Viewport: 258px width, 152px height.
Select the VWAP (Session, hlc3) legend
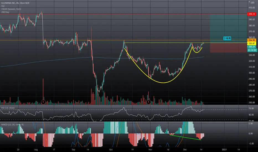click(11, 9)
